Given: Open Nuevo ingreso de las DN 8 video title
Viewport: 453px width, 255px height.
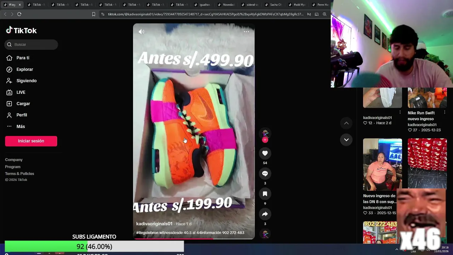Looking at the screenshot, I should click(x=379, y=199).
